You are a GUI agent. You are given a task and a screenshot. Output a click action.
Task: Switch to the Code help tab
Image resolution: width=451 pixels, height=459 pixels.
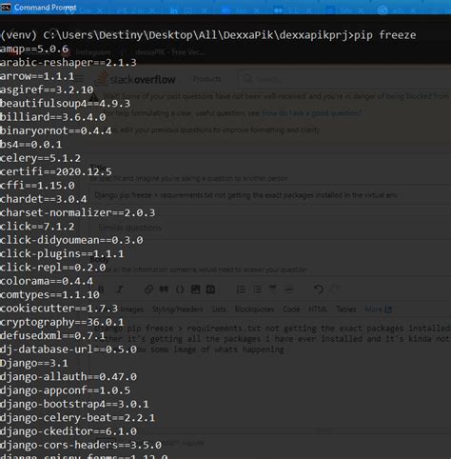point(291,309)
